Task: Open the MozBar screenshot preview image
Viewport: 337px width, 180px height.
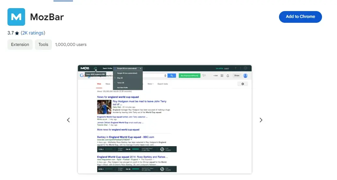Action: click(x=165, y=119)
